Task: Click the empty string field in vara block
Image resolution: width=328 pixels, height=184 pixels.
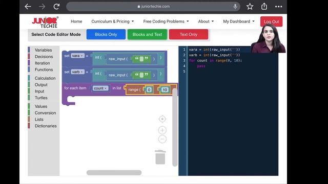Action: click(x=141, y=59)
